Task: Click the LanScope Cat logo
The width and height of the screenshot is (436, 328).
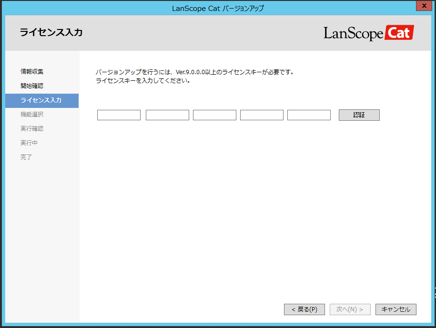Action: (x=369, y=33)
